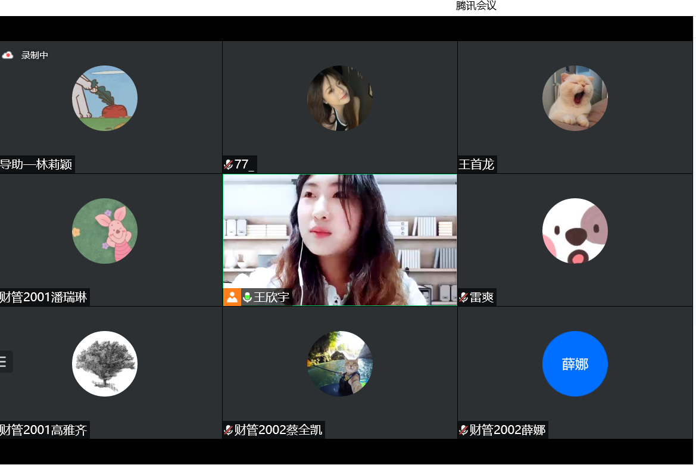Viewport: 696px width, 465px height.
Task: Click the muted microphone icon beside 77_
Action: click(229, 164)
